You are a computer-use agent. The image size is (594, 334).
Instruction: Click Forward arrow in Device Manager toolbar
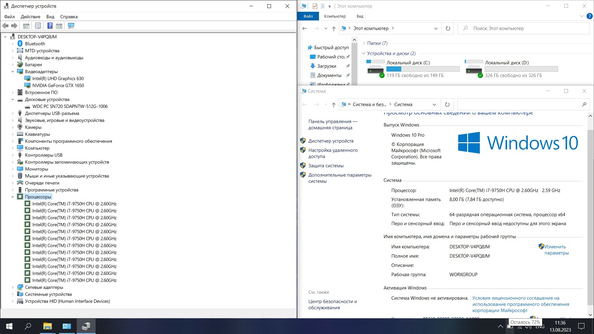tap(14, 26)
